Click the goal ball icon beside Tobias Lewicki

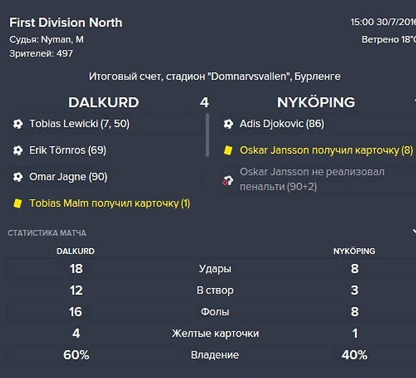18,124
